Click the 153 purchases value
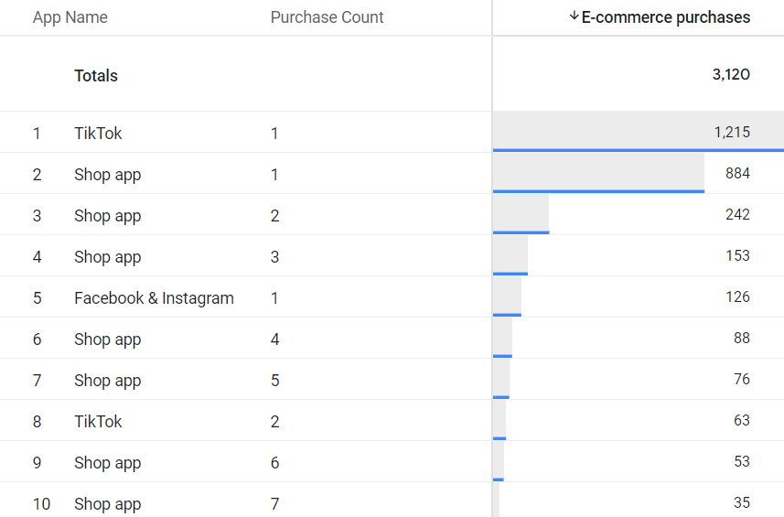The width and height of the screenshot is (784, 517). tap(737, 255)
